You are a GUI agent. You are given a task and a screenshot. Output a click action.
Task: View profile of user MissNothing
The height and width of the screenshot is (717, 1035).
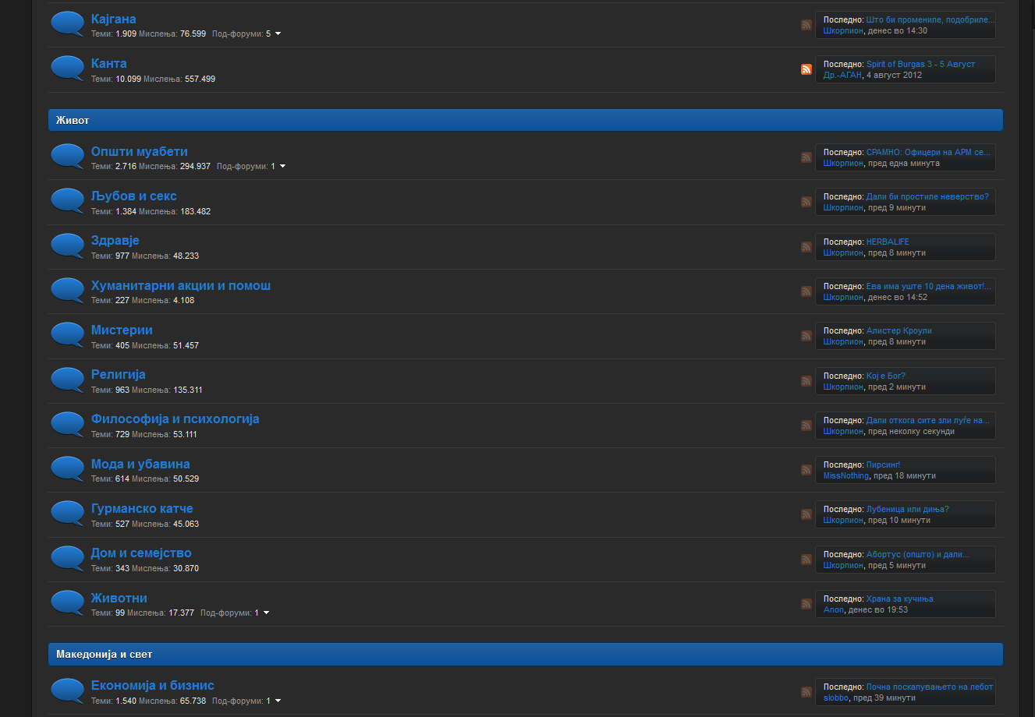(846, 475)
